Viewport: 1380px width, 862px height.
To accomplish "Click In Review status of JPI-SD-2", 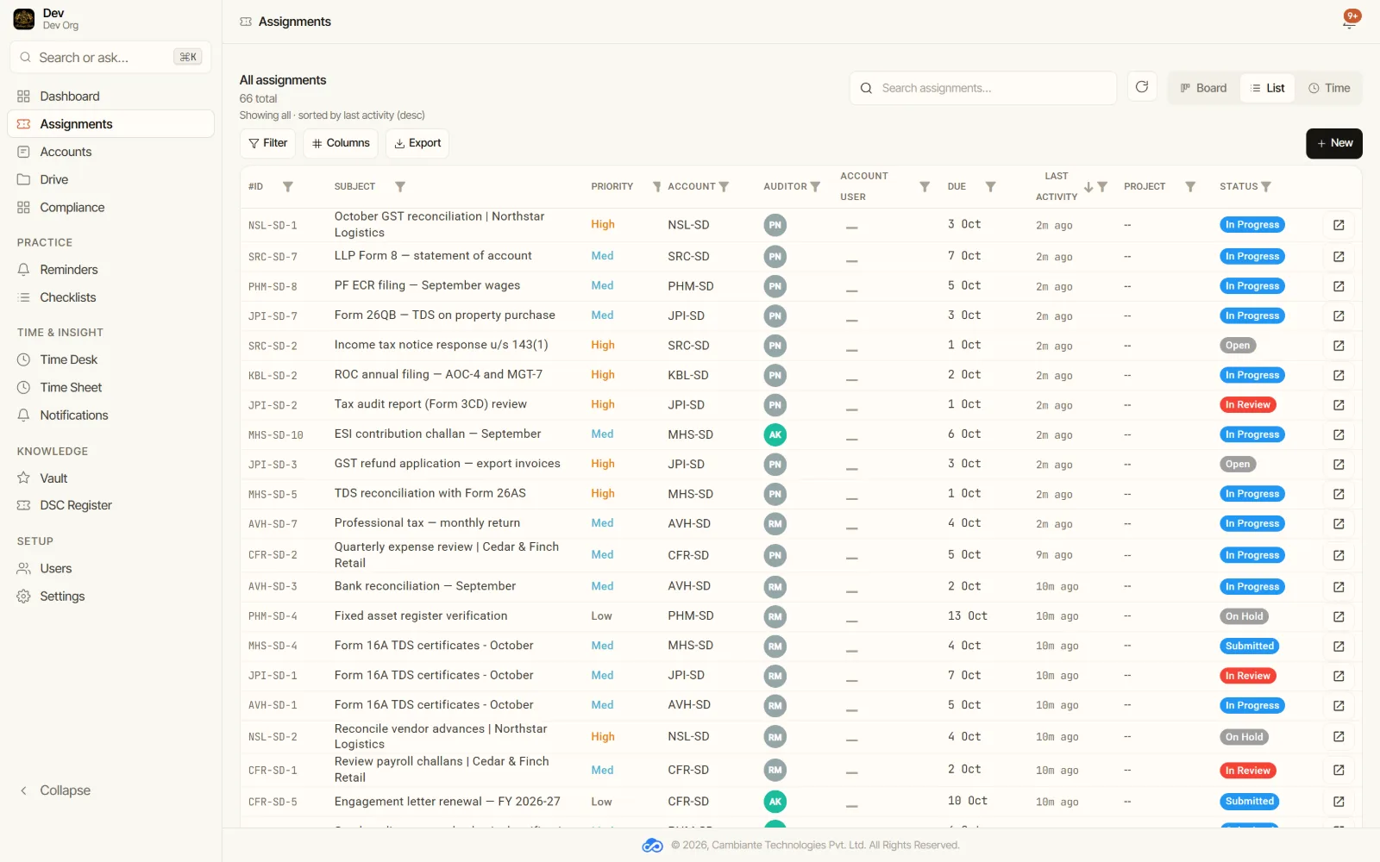I will pos(1247,405).
